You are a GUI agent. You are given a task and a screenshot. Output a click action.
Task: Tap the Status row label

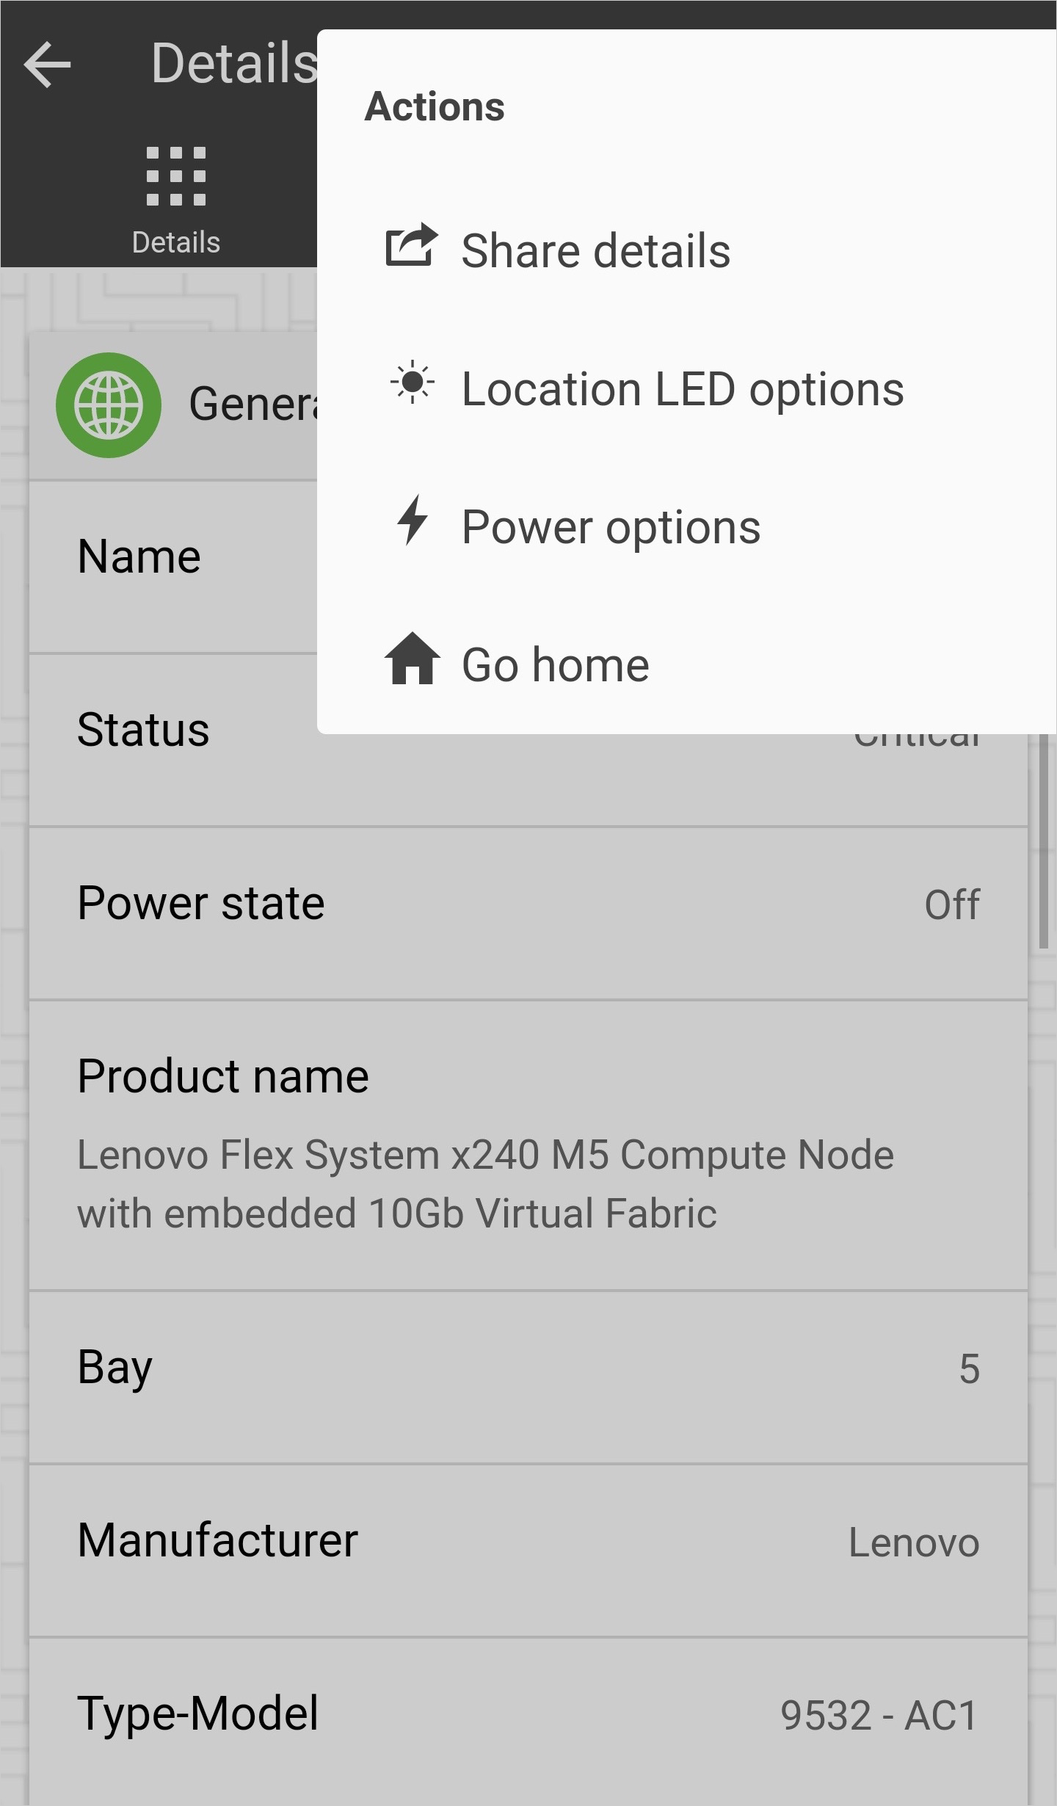(143, 730)
